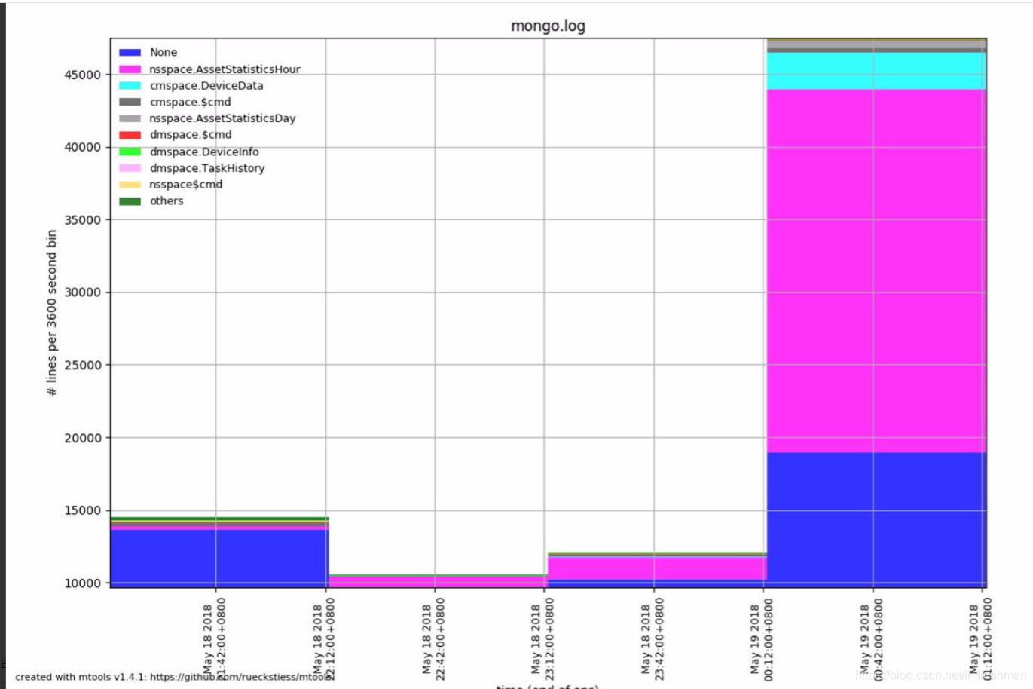Click the magenta segment in second bar
This screenshot has width=1033, height=689.
[x=438, y=582]
